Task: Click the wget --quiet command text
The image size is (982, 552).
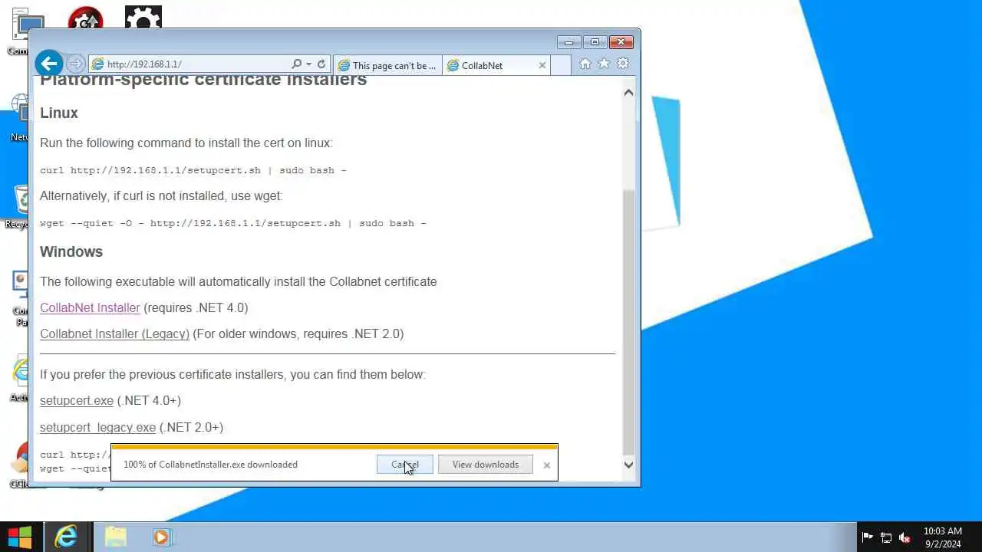Action: 232,223
